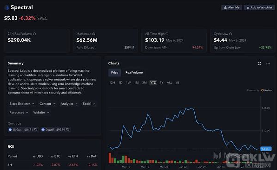Open the calendar date range picker
This screenshot has height=170, width=277.
coord(178,83)
